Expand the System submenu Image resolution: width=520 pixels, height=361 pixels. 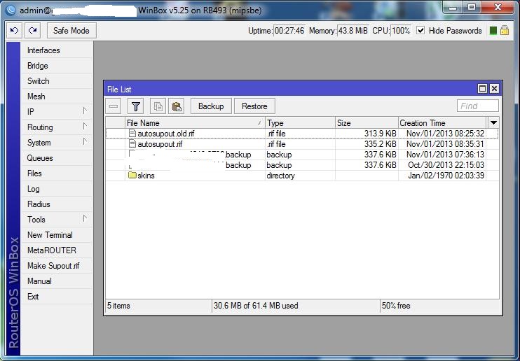(57, 143)
